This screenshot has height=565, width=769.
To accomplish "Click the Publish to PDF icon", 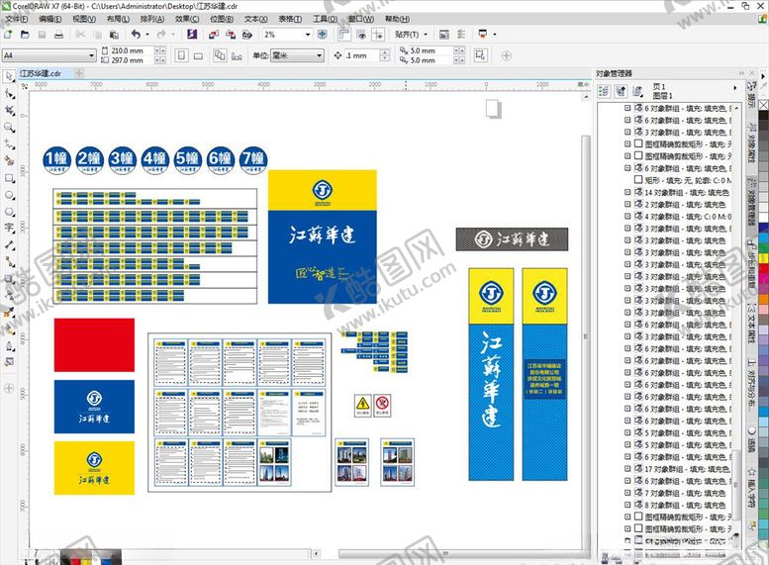I will (247, 35).
